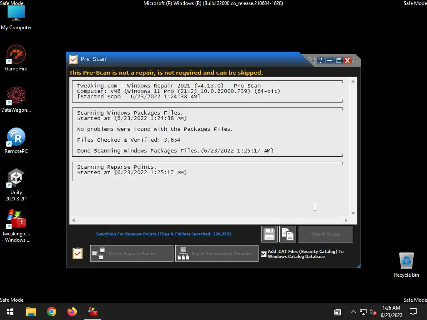The height and width of the screenshot is (320, 427).
Task: Select the Recycle Bin icon
Action: click(406, 265)
